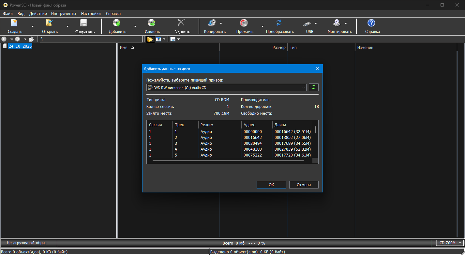Screen dimensions: 465x255
Task: Click the Mount virtual drive icon
Action: [337, 23]
